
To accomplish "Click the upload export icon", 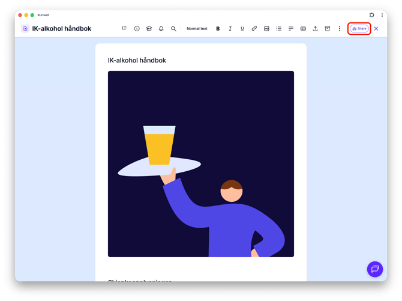I will [x=315, y=28].
